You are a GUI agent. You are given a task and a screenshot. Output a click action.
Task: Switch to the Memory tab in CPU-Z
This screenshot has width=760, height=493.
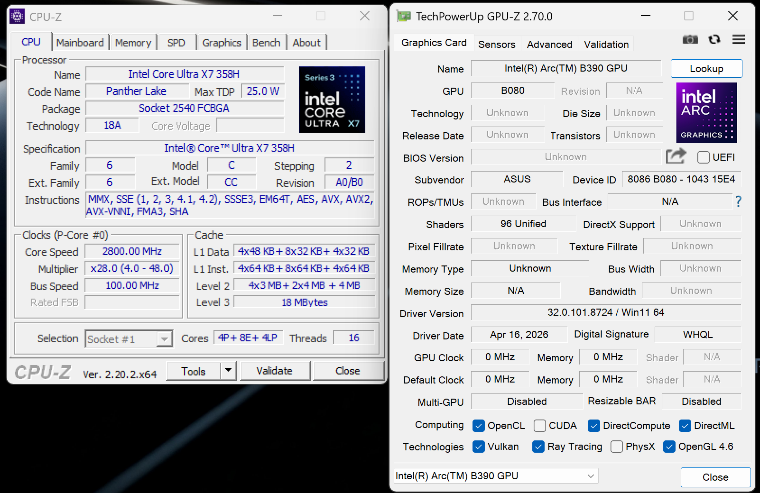click(133, 43)
